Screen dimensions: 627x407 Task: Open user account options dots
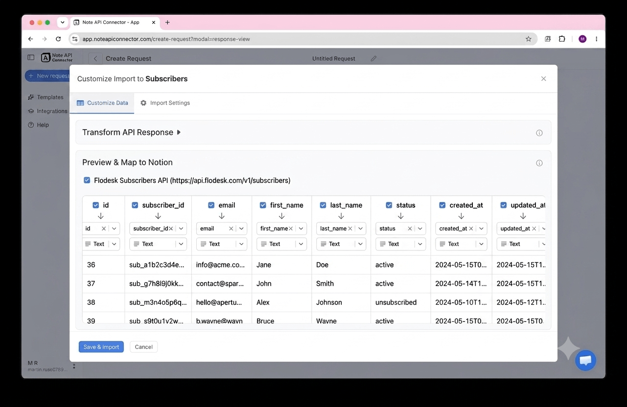click(74, 366)
